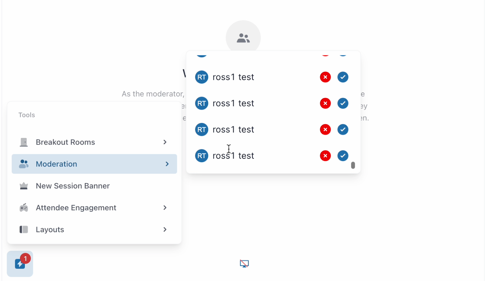
Task: Deny the third ross1 test attendee
Action: (325, 129)
